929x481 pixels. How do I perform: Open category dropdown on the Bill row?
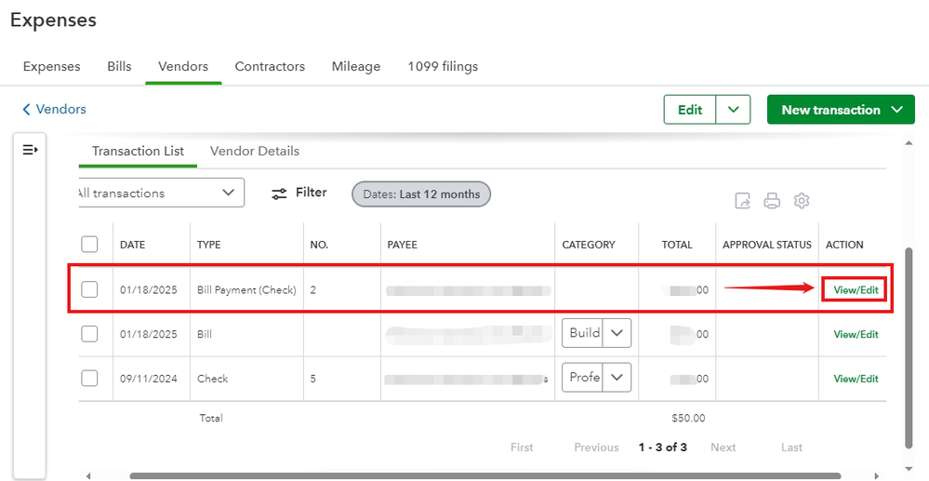click(617, 333)
